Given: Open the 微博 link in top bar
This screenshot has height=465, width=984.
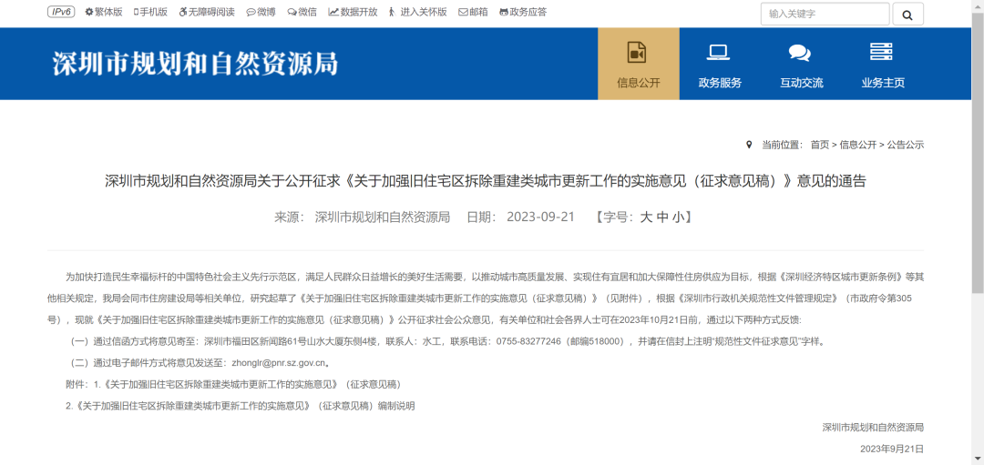Looking at the screenshot, I should click(261, 12).
